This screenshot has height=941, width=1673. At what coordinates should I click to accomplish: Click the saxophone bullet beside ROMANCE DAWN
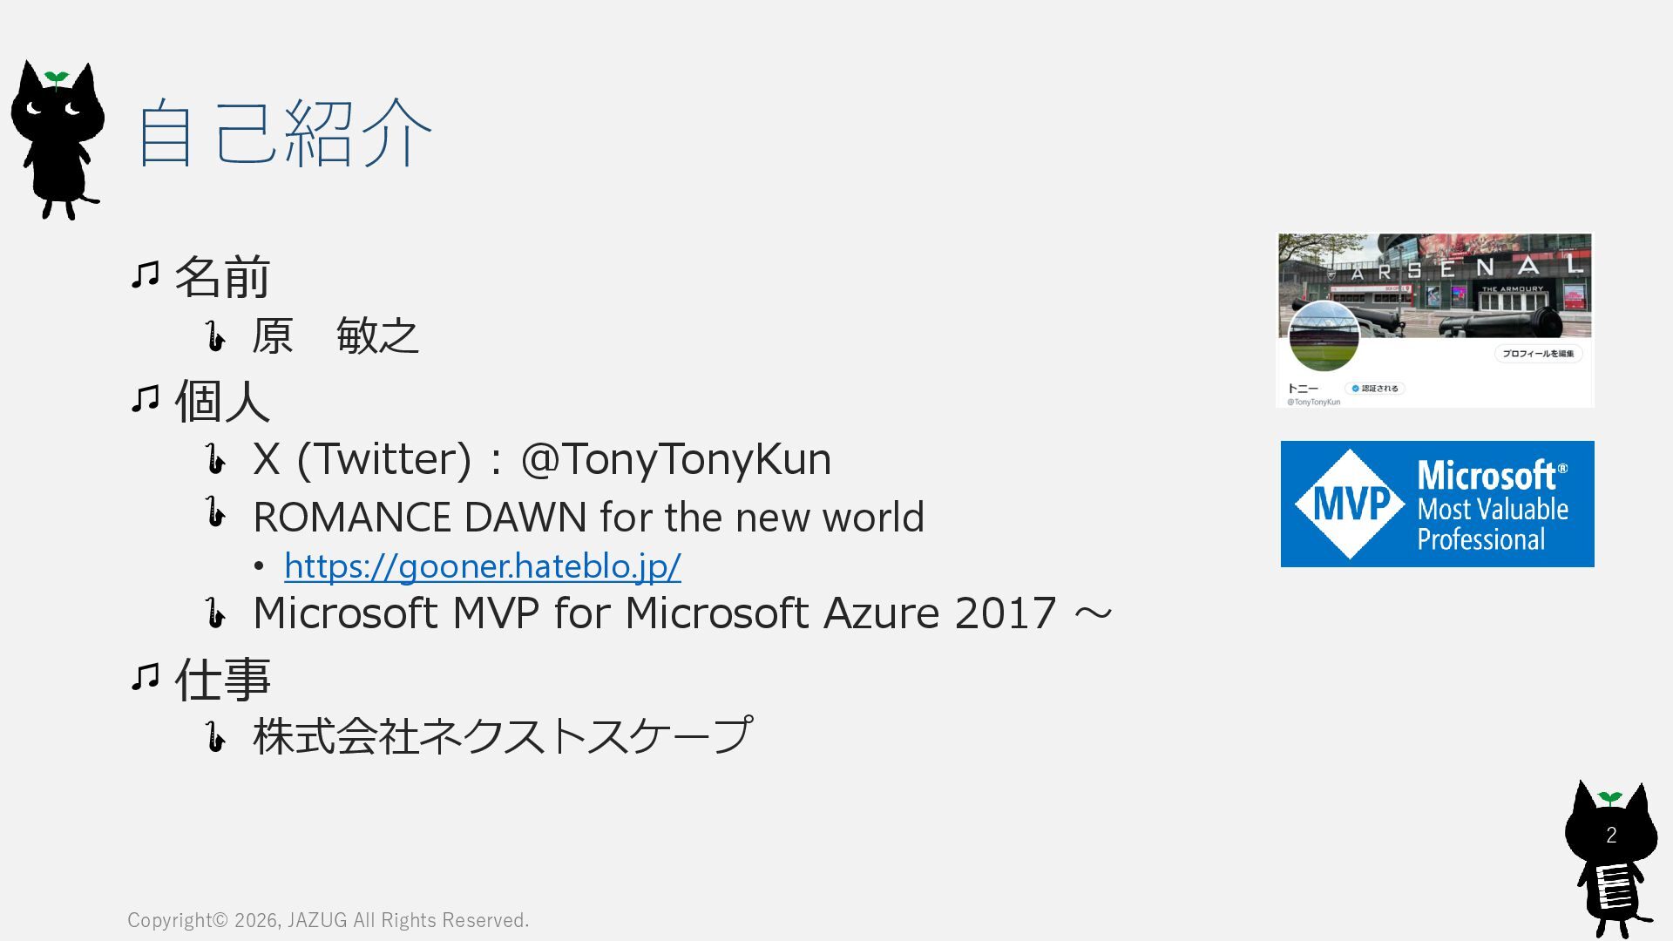(x=215, y=512)
